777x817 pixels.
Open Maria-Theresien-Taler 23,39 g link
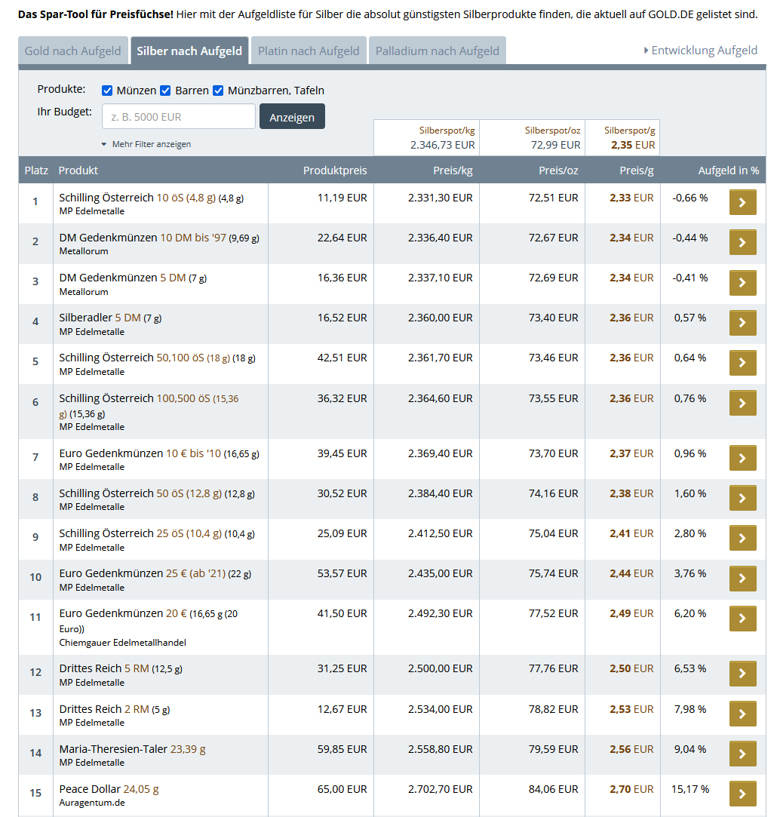click(x=132, y=749)
